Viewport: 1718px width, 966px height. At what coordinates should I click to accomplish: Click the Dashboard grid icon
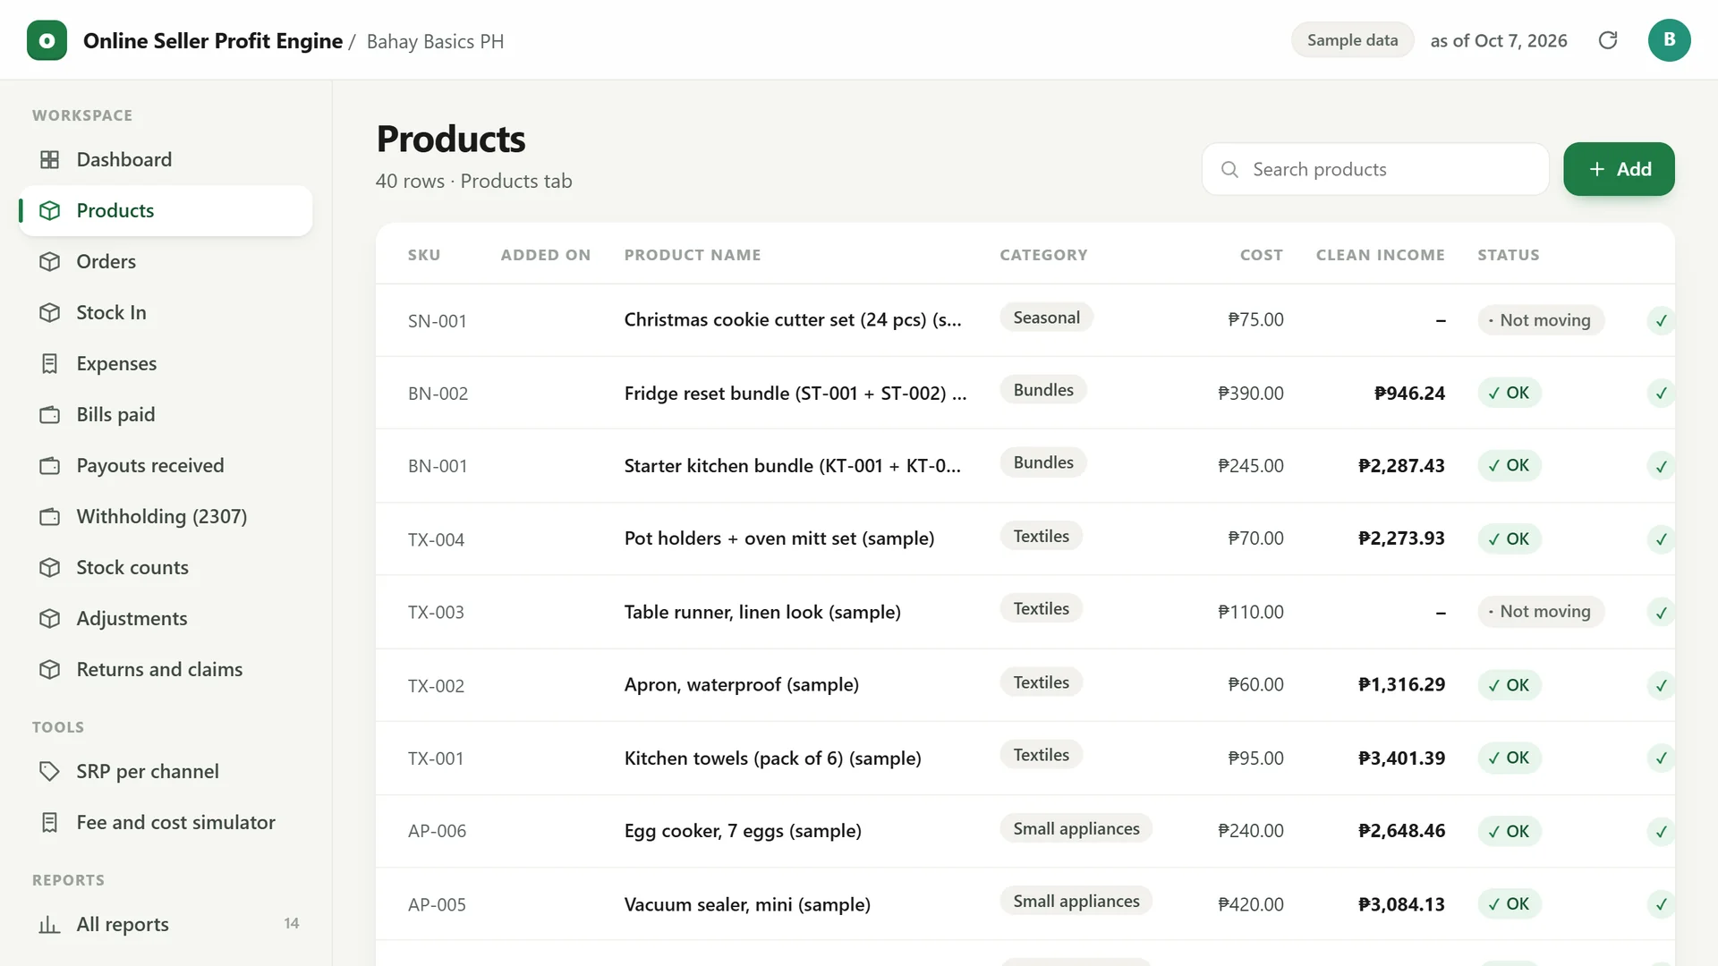click(50, 159)
